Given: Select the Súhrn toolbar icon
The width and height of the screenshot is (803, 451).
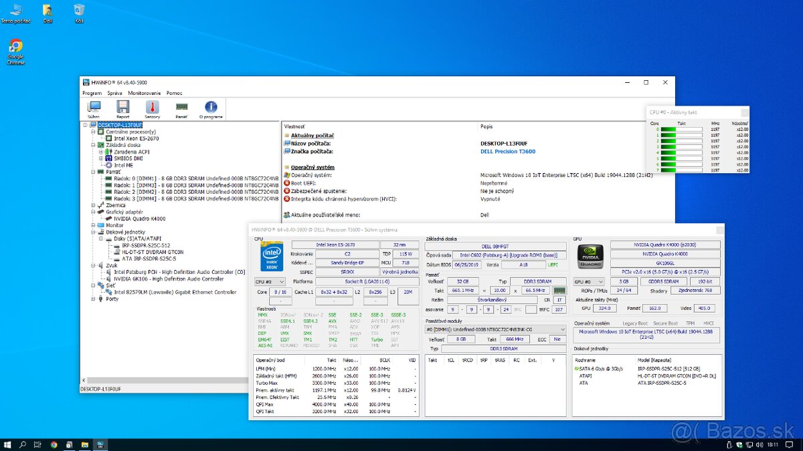Looking at the screenshot, I should pyautogui.click(x=94, y=108).
